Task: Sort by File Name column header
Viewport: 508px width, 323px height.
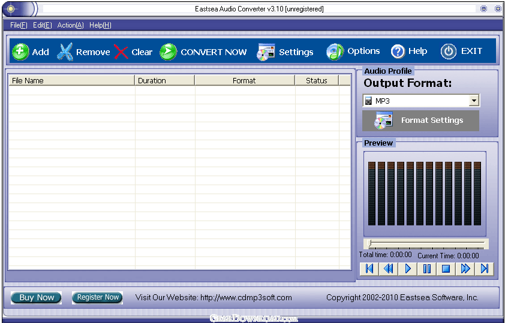Action: coord(71,80)
